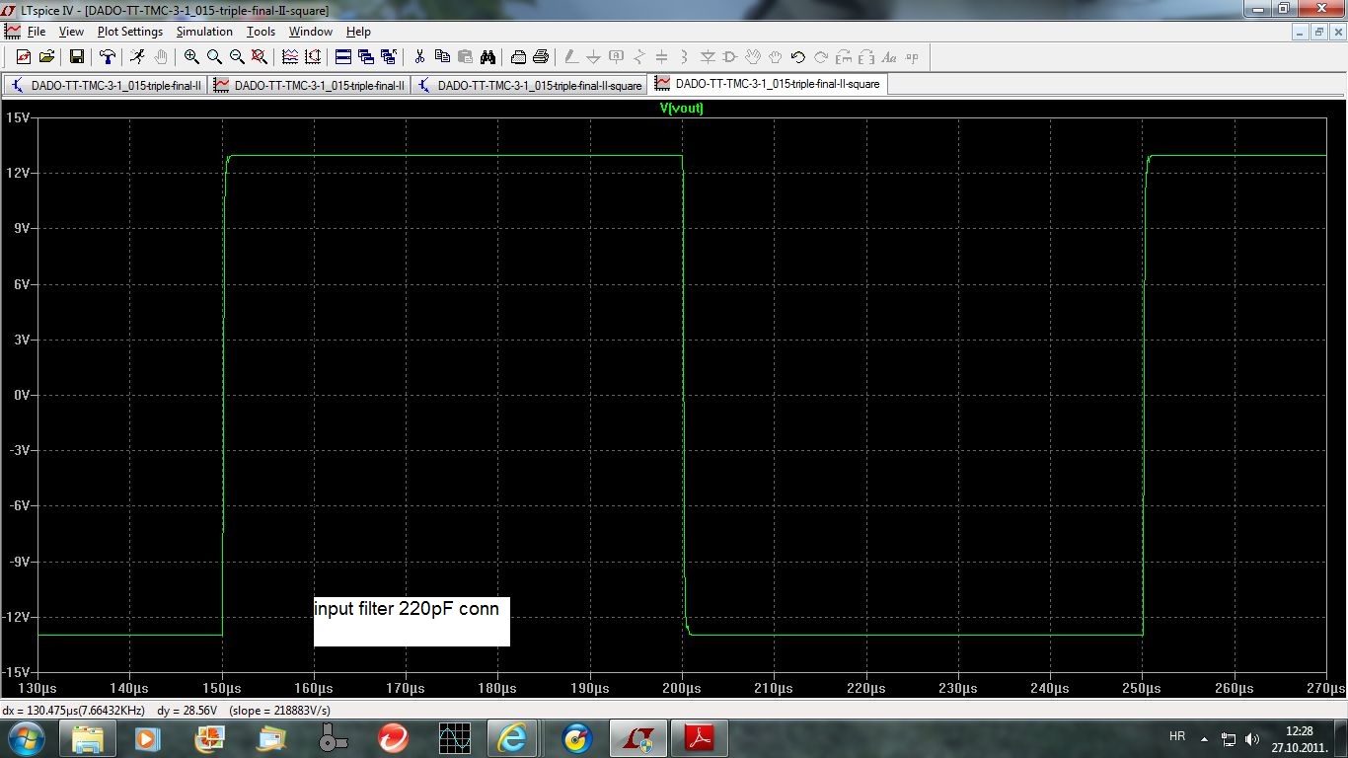Run the simulation with the running man icon
Viewport: 1348px width, 758px height.
[137, 57]
